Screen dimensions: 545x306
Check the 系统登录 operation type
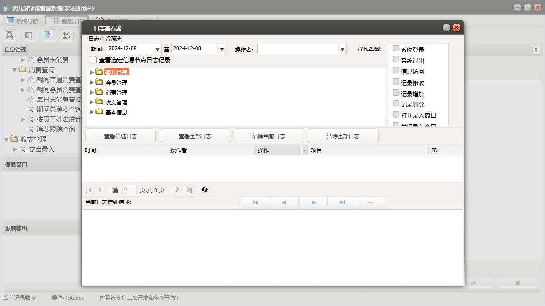[396, 49]
